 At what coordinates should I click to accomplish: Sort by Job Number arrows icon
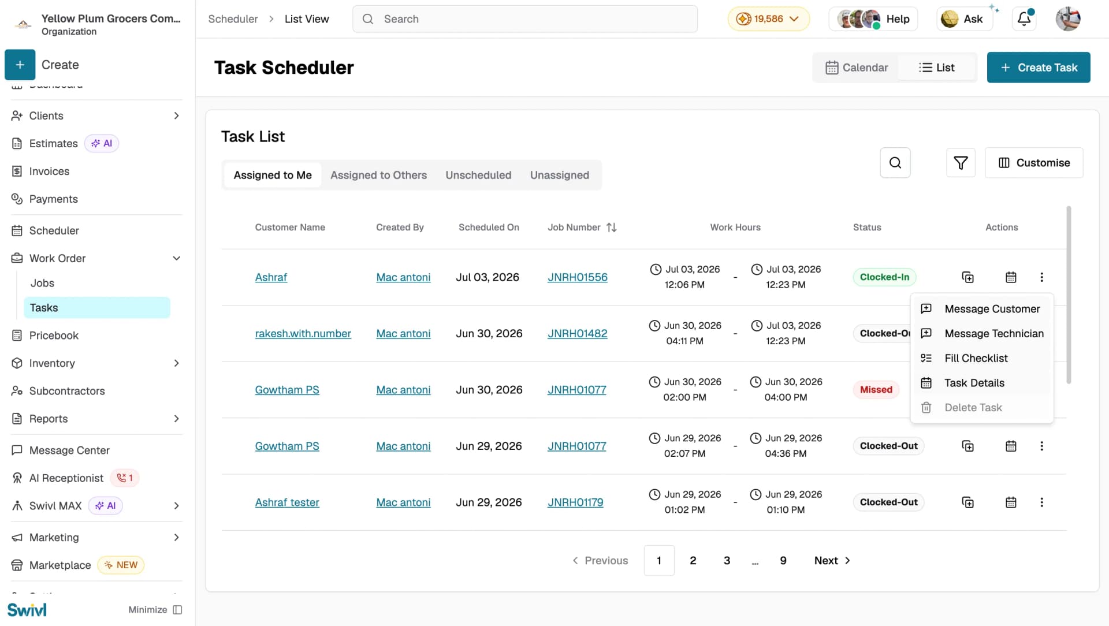612,228
